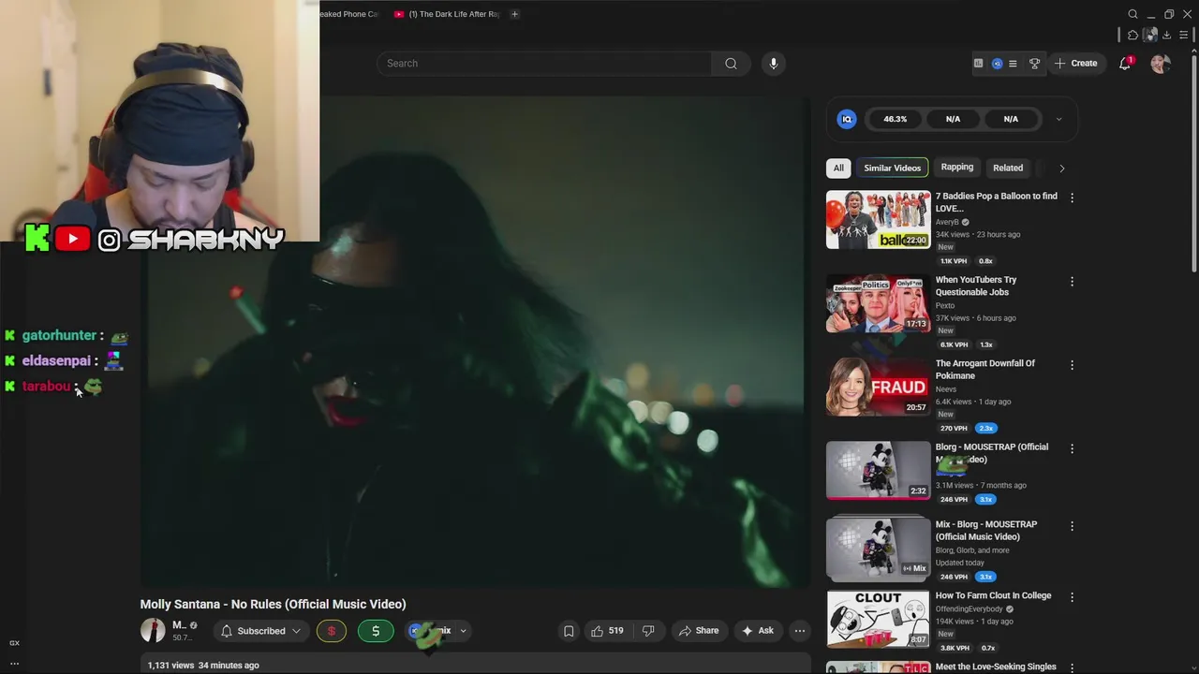
Task: Click the Ask button
Action: point(757,631)
